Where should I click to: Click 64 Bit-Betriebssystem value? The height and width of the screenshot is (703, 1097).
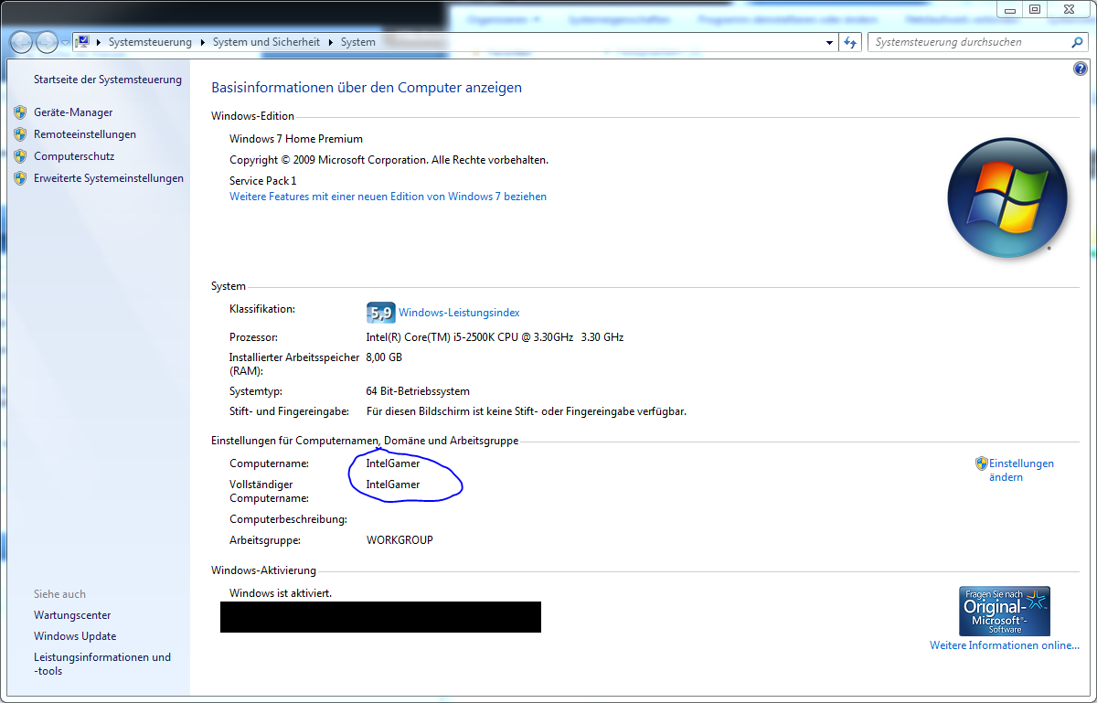418,391
